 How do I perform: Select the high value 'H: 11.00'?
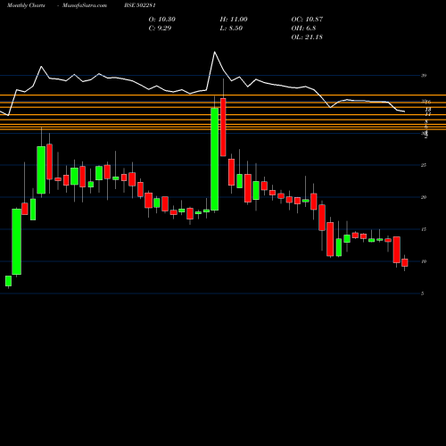(234, 20)
